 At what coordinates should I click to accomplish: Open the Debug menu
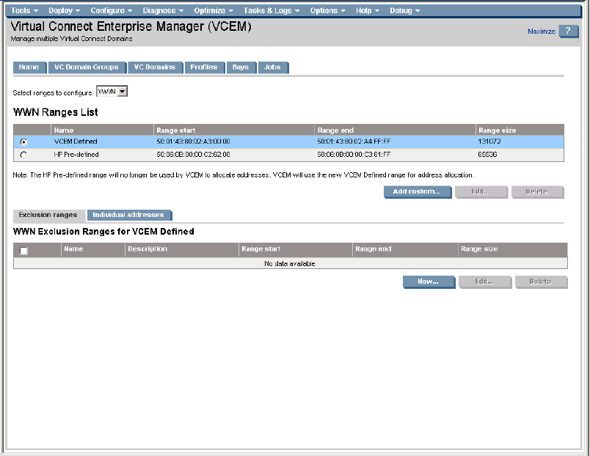[404, 10]
